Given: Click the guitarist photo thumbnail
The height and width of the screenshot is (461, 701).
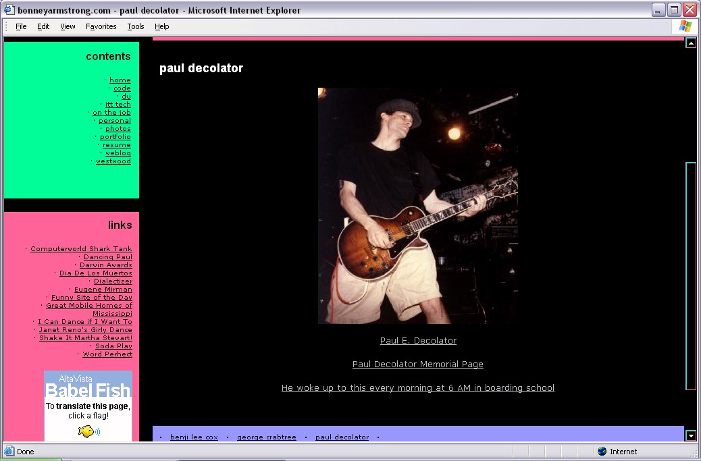Looking at the screenshot, I should (417, 206).
